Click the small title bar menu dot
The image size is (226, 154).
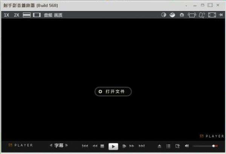[x=186, y=6]
